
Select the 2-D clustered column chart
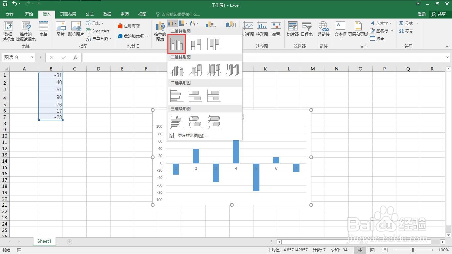[x=177, y=44]
